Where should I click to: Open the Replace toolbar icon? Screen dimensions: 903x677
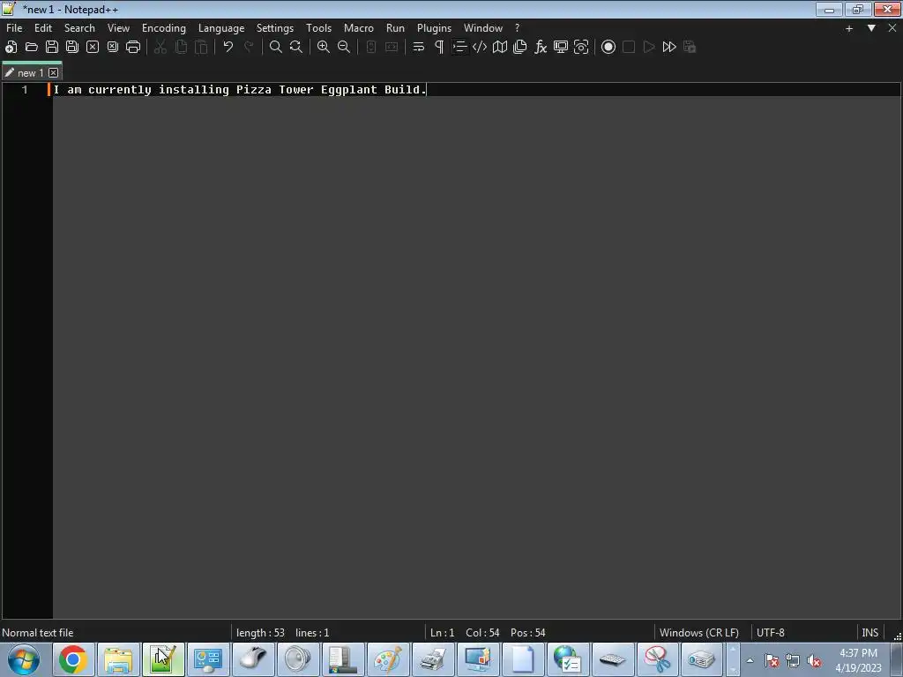click(x=296, y=48)
